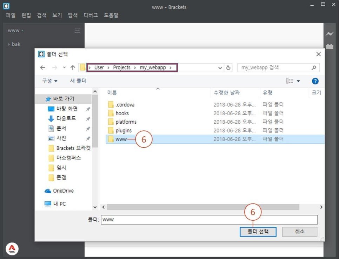Click navigation pane scroll up arrow
This screenshot has height=259, width=339.
[95, 92]
